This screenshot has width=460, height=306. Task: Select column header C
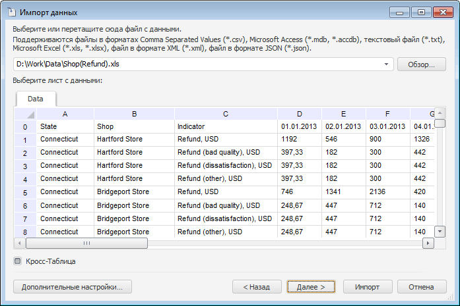tap(225, 114)
